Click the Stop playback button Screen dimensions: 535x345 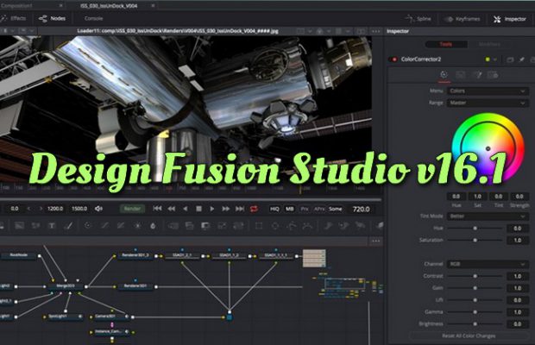[x=198, y=209]
